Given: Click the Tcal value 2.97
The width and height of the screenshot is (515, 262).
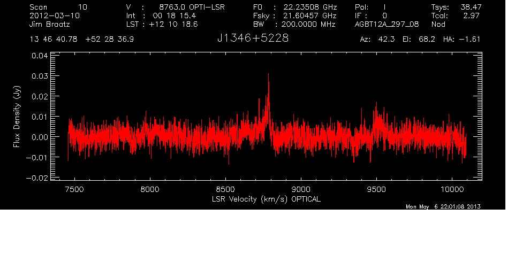Looking at the screenshot, I should (472, 16).
